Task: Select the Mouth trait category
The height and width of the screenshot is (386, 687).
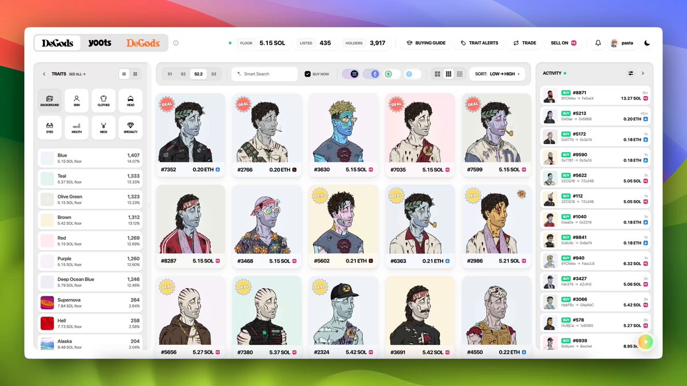Action: point(77,128)
